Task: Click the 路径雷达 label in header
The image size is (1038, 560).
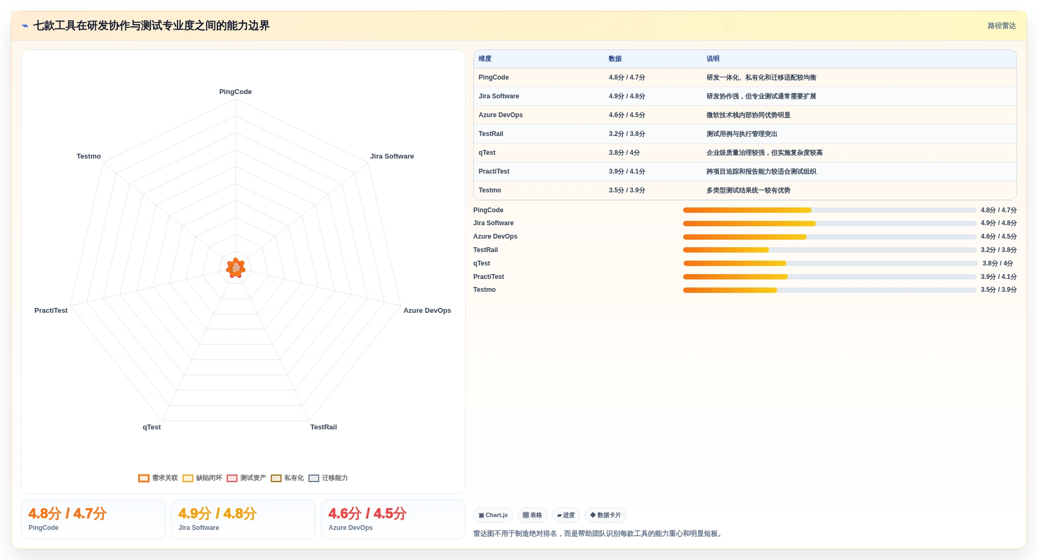Action: click(1001, 26)
